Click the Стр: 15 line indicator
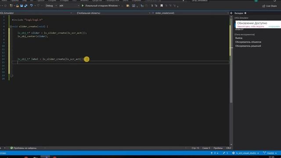The height and width of the screenshot is (158, 281). (x=195, y=148)
